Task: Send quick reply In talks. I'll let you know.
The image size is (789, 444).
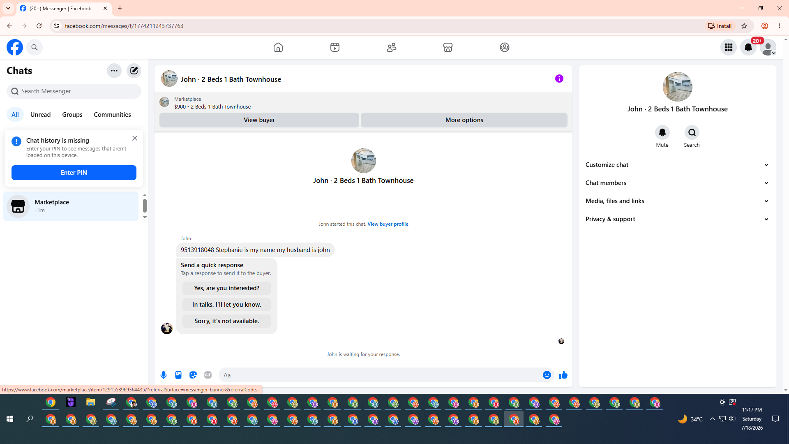Action: [x=227, y=305]
